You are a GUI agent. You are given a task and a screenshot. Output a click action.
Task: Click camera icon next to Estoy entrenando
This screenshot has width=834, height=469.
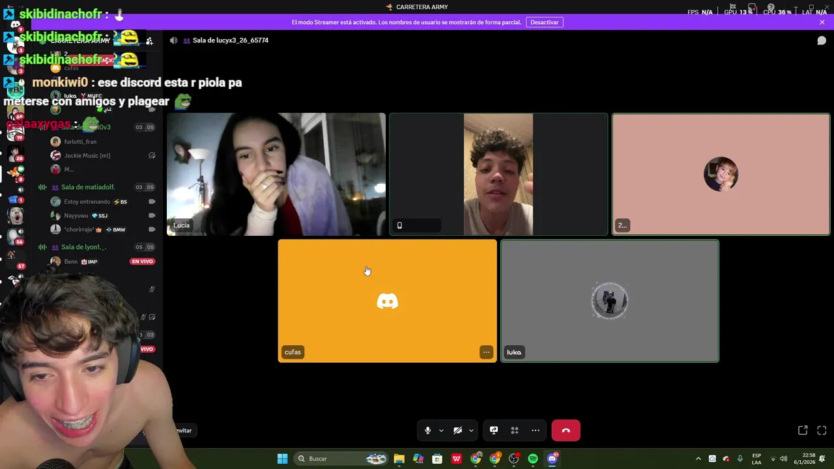click(152, 202)
